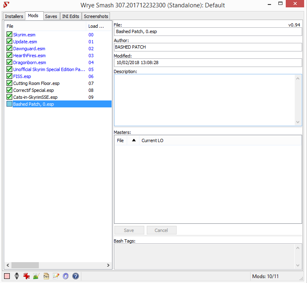Uncheck the Dawnguard.esm checkbox
This screenshot has width=307, height=283.
click(x=9, y=49)
